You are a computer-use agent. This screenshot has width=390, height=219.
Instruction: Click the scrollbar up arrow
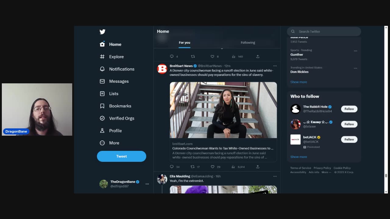(386, 28)
